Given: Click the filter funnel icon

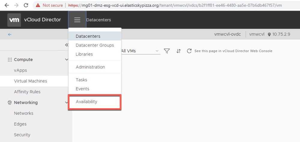Looking at the screenshot, I should click(x=167, y=51).
